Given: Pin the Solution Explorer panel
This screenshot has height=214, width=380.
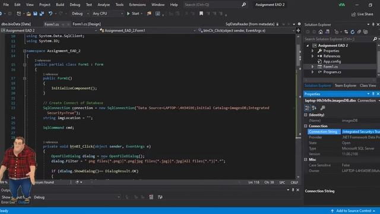Looking at the screenshot, I should point(373,24).
